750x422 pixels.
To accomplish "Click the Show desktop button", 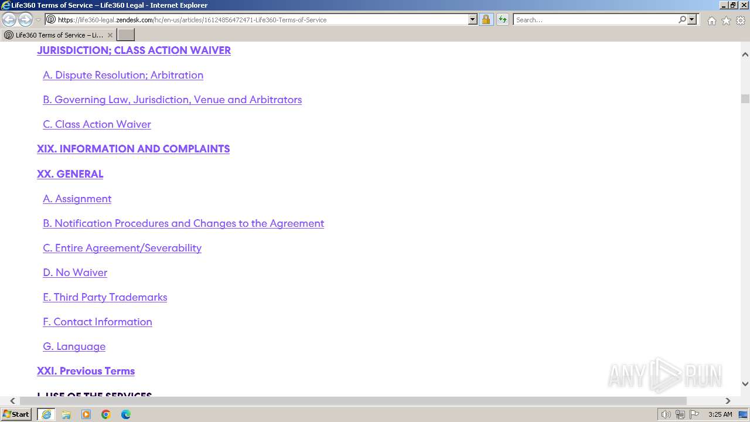I will [744, 414].
